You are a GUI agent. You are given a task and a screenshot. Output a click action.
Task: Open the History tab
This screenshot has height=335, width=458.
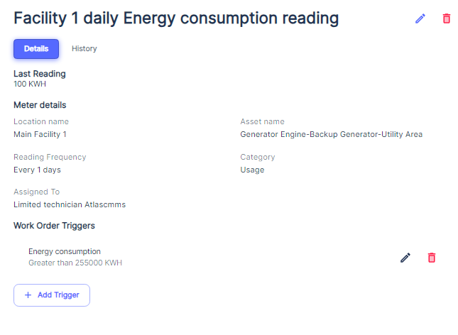84,49
